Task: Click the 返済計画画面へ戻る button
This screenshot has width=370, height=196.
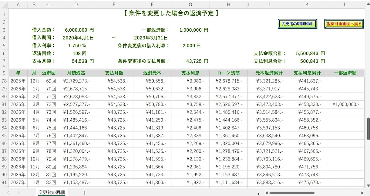Action: (x=344, y=24)
